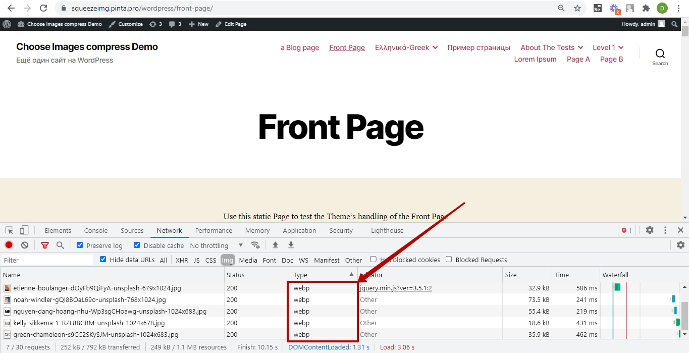Clear the network log
This screenshot has height=353, width=689.
(25, 245)
